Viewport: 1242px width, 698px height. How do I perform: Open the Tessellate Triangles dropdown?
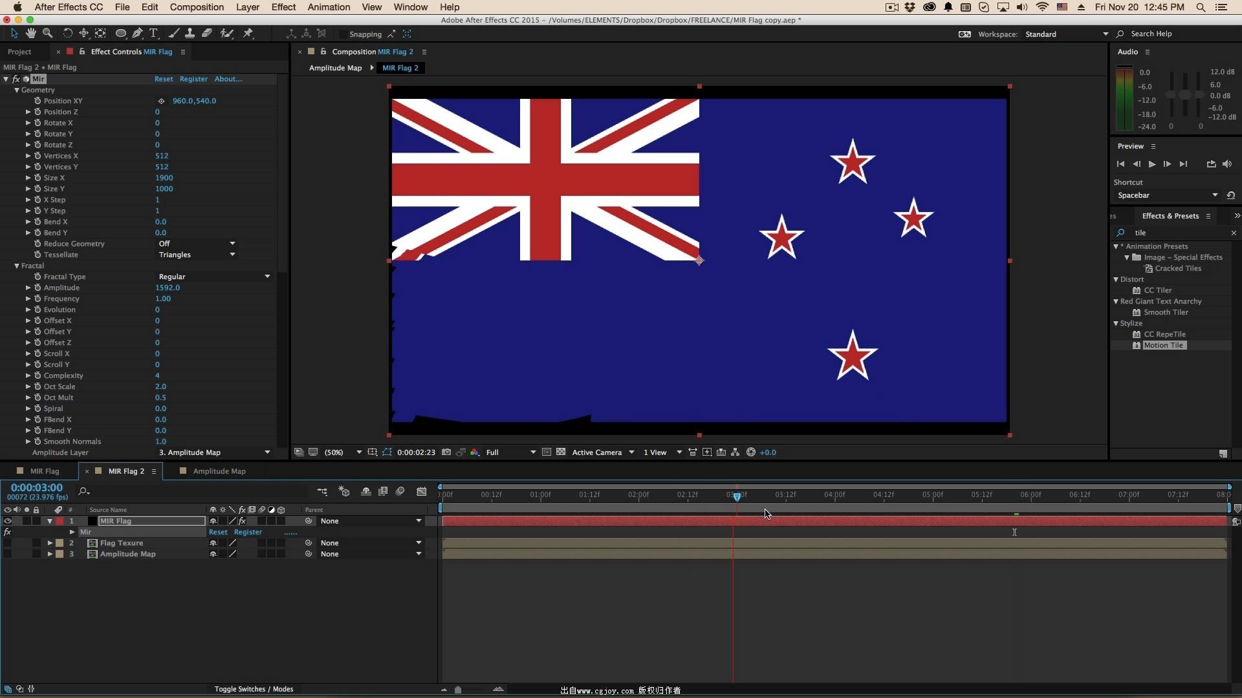coord(197,255)
